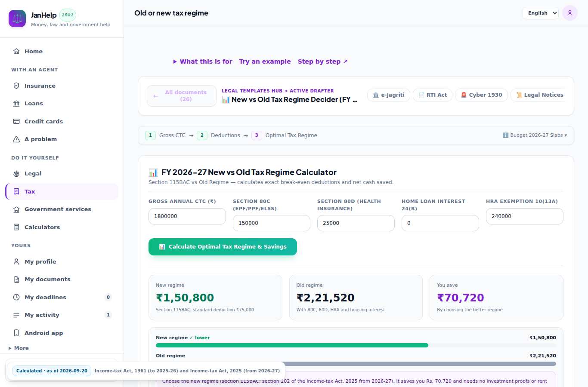The height and width of the screenshot is (387, 588).
Task: Click the Tax sidebar icon
Action: 16,191
